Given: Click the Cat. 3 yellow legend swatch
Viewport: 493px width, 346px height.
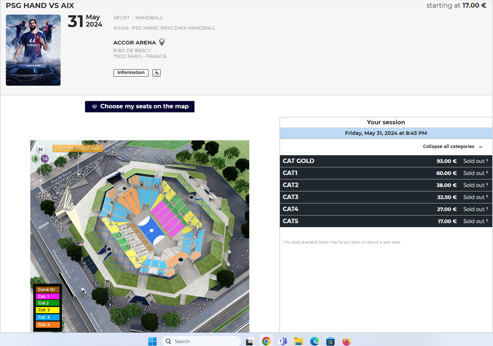Looking at the screenshot, I should tap(48, 310).
